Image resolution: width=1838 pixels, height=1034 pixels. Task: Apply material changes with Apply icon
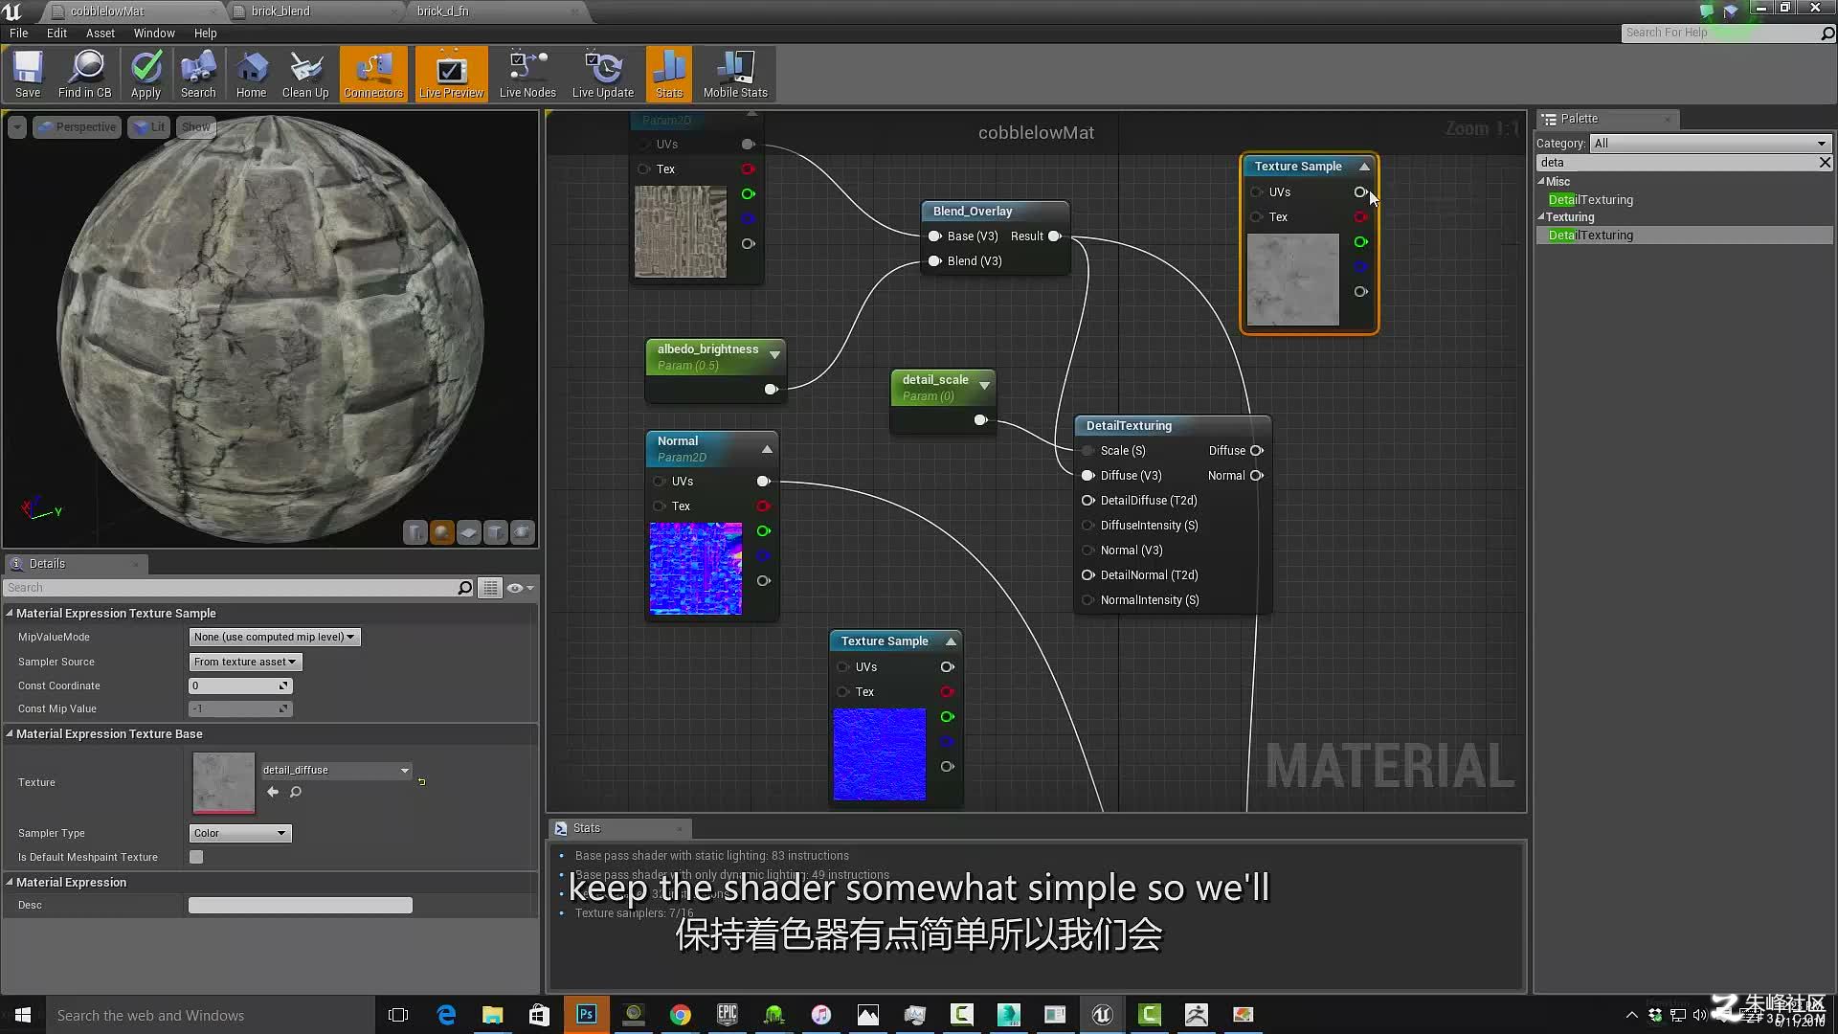click(146, 75)
